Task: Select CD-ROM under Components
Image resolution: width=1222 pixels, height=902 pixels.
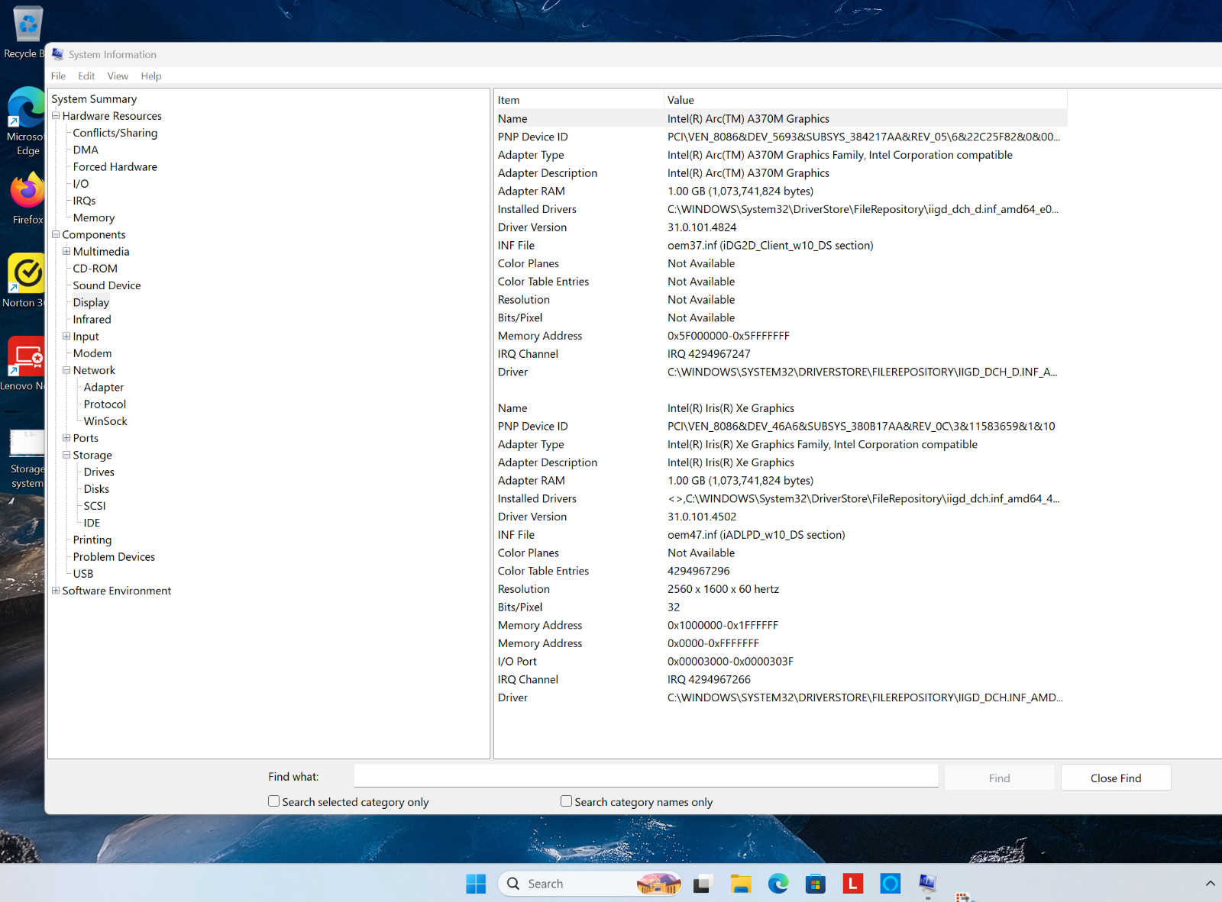Action: pos(95,269)
